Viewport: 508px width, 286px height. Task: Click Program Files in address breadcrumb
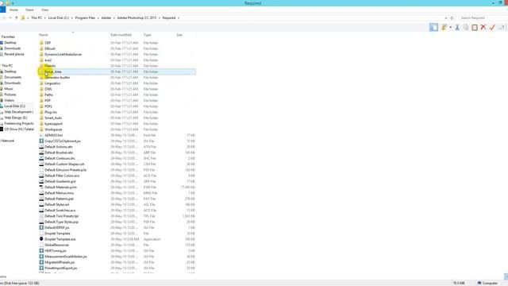pyautogui.click(x=85, y=17)
